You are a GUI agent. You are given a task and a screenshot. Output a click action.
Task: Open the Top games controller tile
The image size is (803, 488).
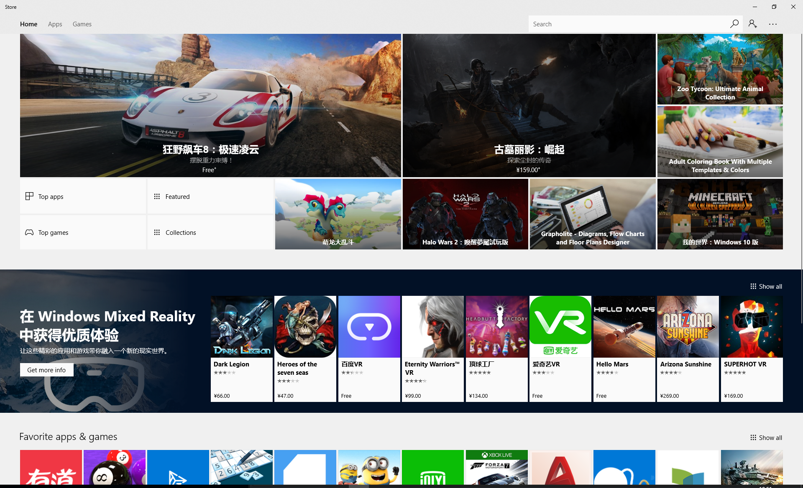tap(83, 232)
